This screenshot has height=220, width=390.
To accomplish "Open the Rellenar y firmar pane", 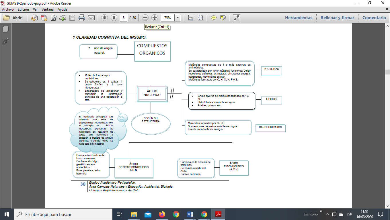I will pos(337,18).
